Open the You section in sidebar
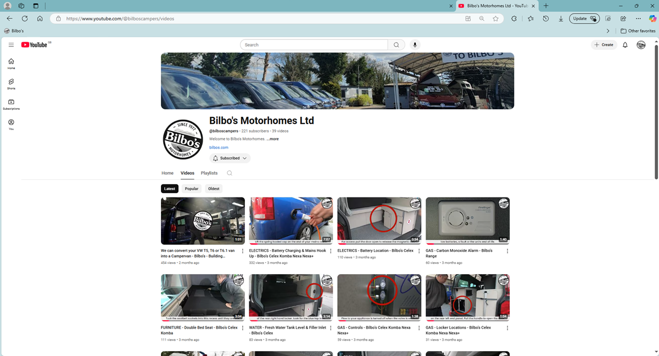 [11, 125]
